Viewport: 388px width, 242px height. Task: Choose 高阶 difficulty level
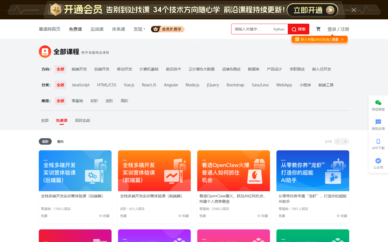pos(124,101)
